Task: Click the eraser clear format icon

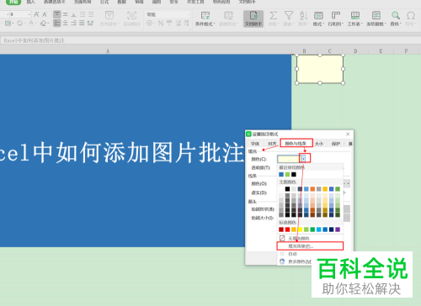Action: [x=43, y=23]
